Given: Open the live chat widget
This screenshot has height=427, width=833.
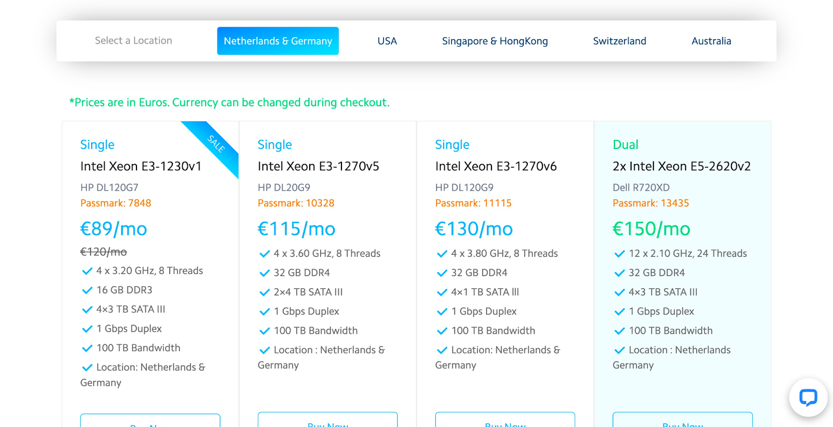Looking at the screenshot, I should tap(808, 398).
